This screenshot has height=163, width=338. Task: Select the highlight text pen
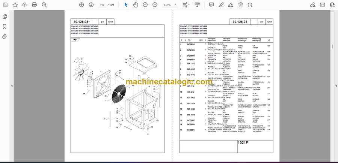click(221, 5)
